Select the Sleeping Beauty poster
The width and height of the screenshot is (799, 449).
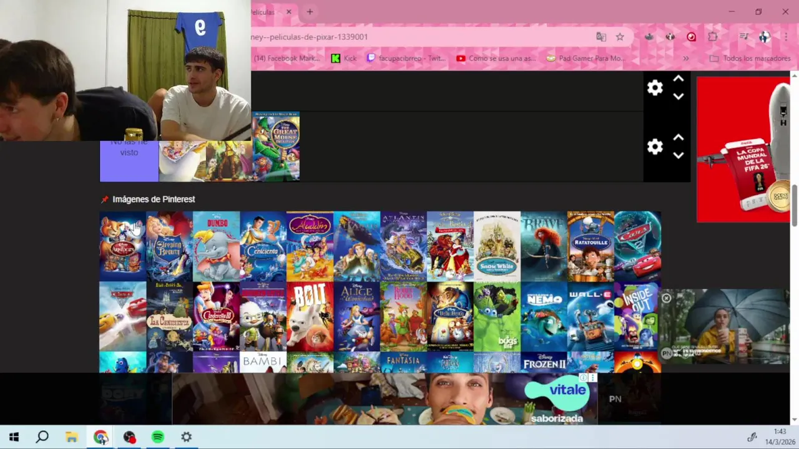coord(169,246)
